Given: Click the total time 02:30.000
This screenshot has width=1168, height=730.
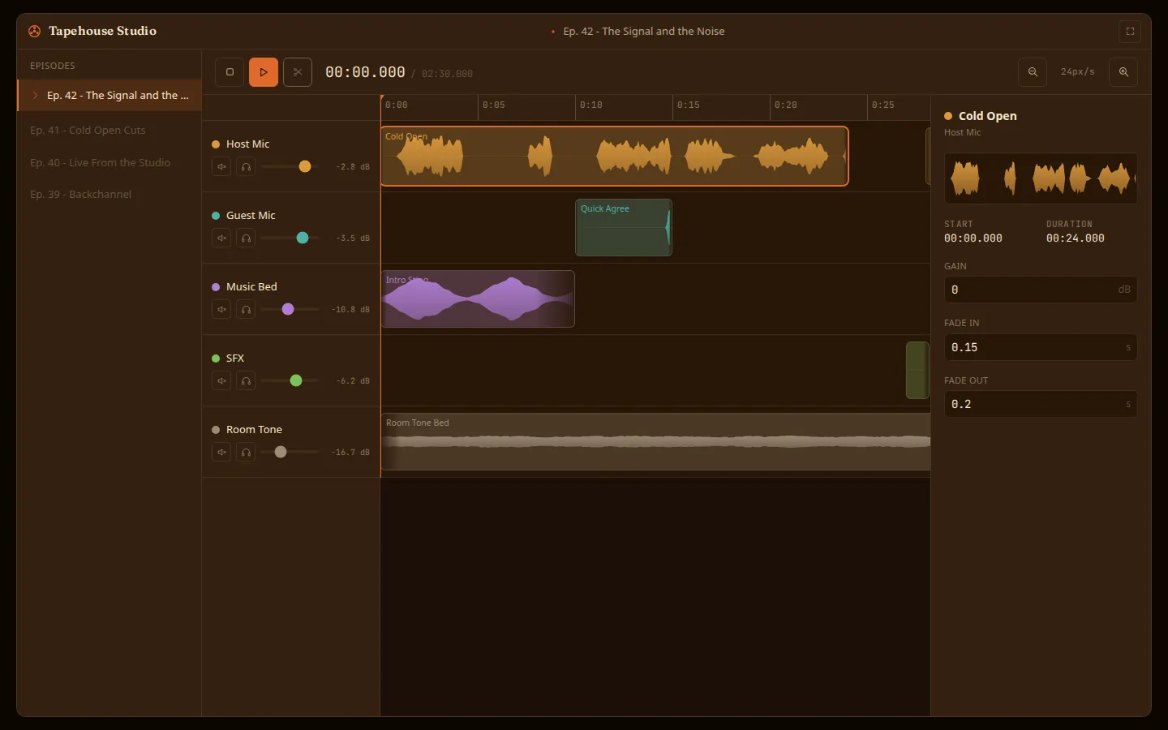Looking at the screenshot, I should pos(447,74).
